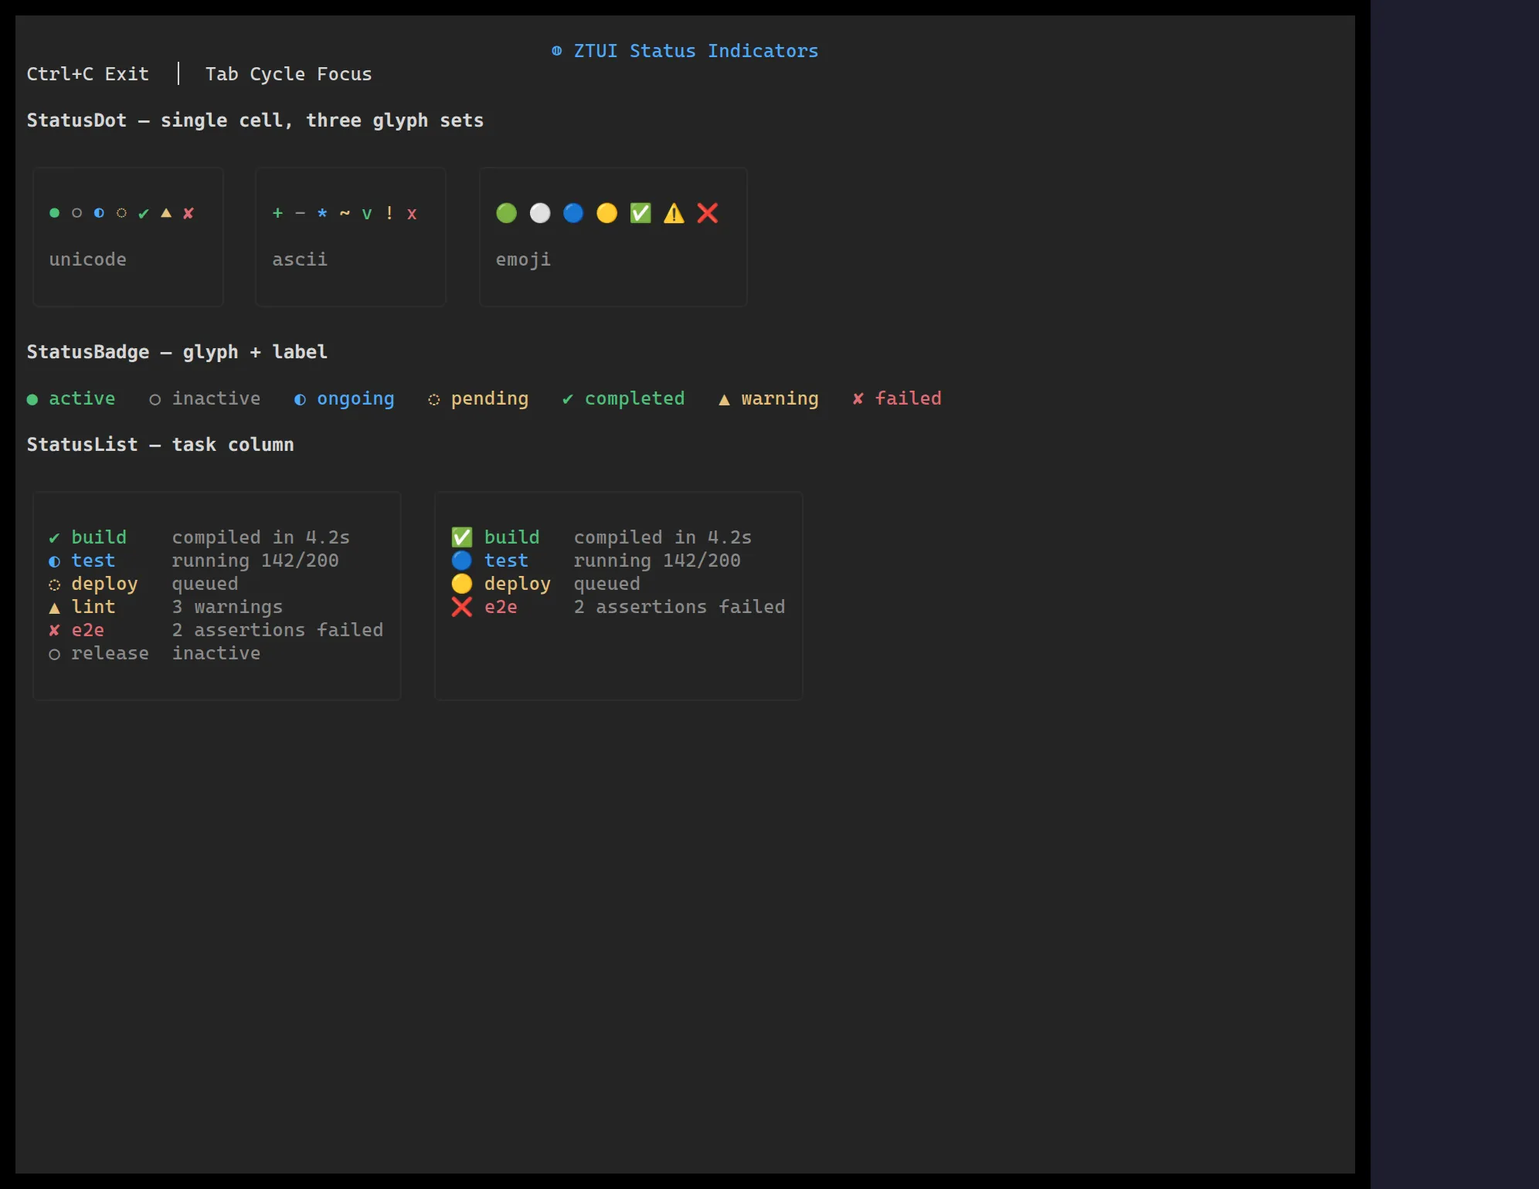Select the warning status badge
This screenshot has width=1539, height=1189.
768,398
